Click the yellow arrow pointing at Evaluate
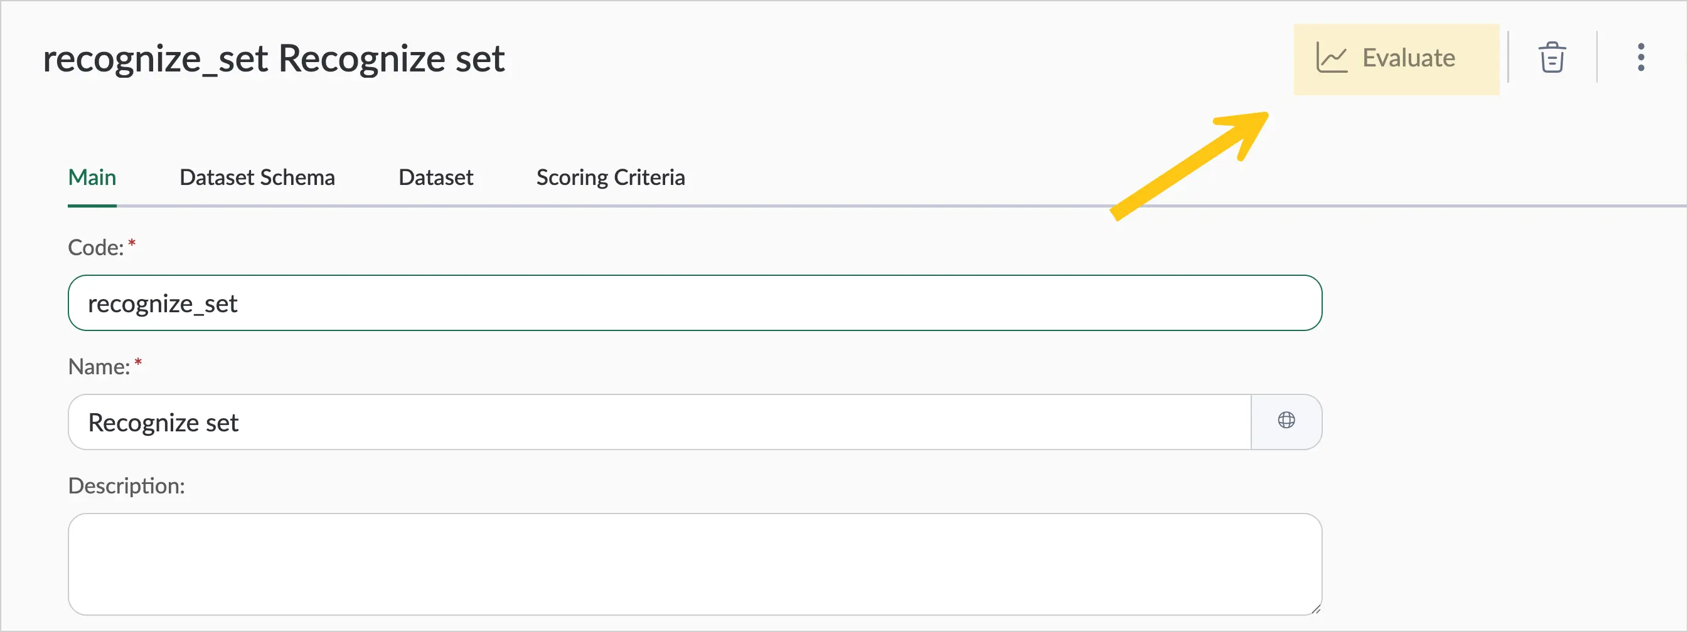Screen dimensions: 1688x632 1189,166
